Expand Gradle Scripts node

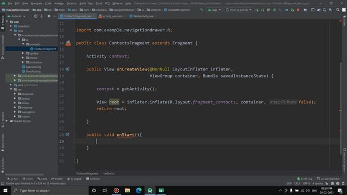coord(7,121)
